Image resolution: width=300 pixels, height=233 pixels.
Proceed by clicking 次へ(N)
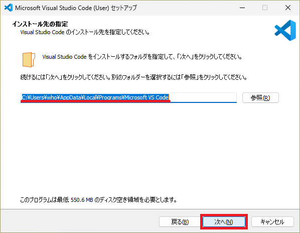point(224,222)
